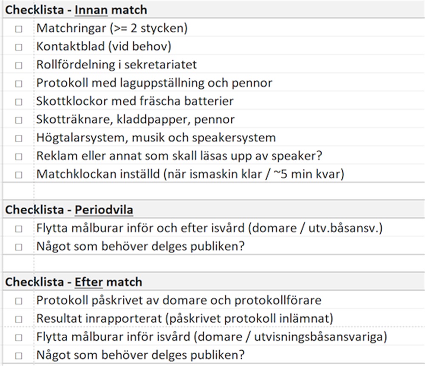Select the Checklista - Periodvila header cell
425x366 pixels.
click(x=214, y=209)
